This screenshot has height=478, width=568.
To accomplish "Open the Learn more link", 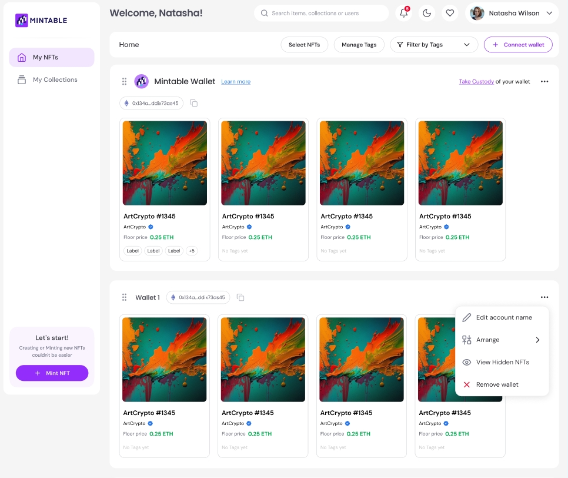I will tap(236, 82).
